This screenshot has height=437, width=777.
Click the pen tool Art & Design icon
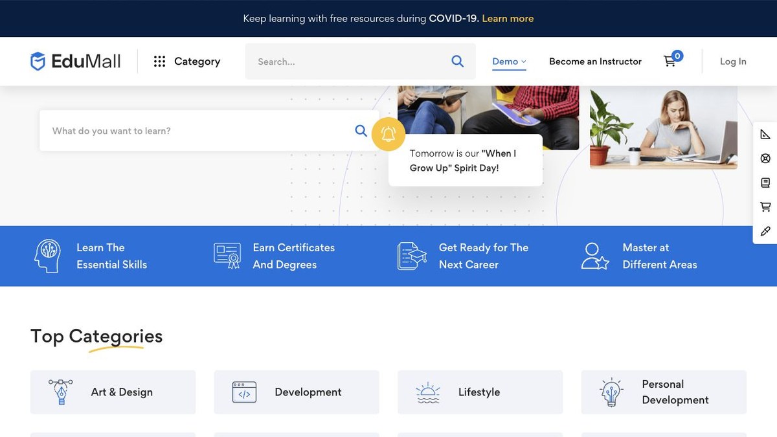tap(61, 392)
